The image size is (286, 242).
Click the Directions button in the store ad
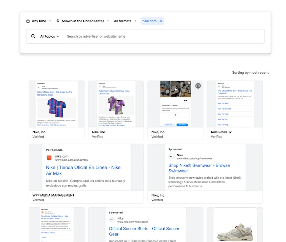(x=182, y=125)
